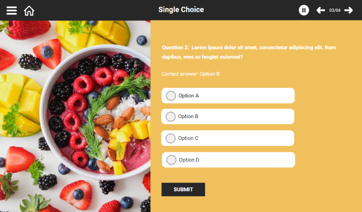362x212 pixels.
Task: Go back using the left arrow
Action: (x=321, y=10)
